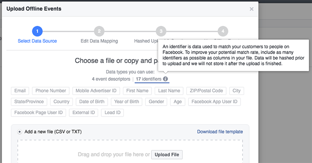Screen dimensions: 312x163
Task: Click the ZIP/Postal Code tag
Action: click(206, 91)
